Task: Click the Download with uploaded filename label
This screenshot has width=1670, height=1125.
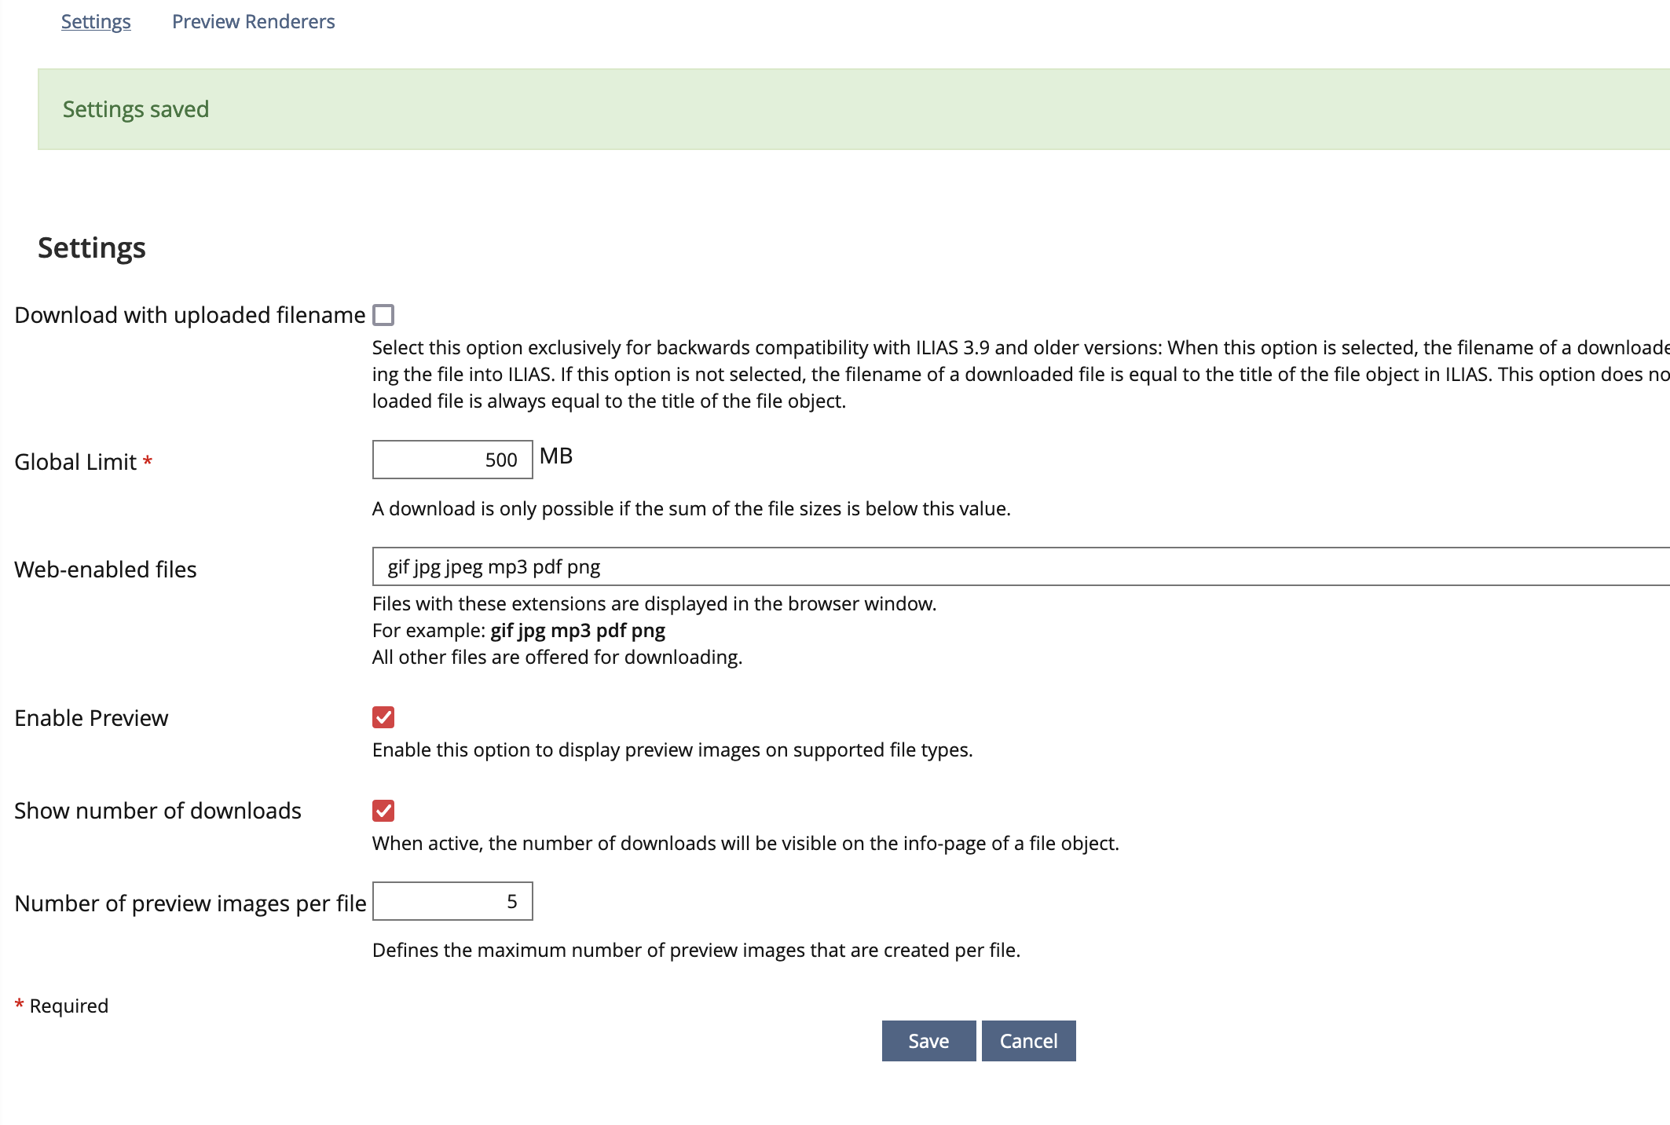Action: (189, 315)
